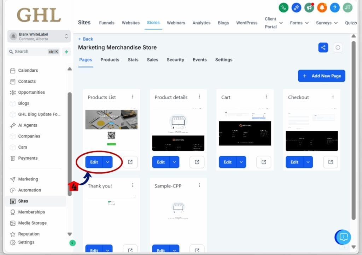Screen dimensions: 362x255
Task: Click the green lightning quick actions icon
Action: coord(66,52)
